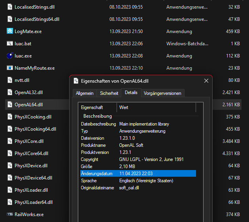Click the NameMyRoute.exe application icon
This screenshot has width=249, height=222.
pos(10,68)
